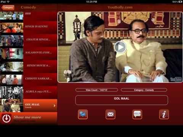
Task: Select the ALBELA 1951 FUL... row
Action: [x=29, y=93]
